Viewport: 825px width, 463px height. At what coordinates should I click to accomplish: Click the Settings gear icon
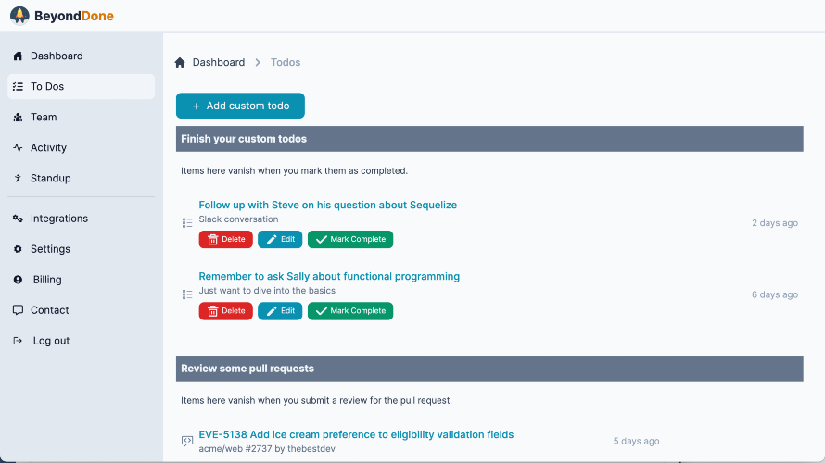coord(18,249)
